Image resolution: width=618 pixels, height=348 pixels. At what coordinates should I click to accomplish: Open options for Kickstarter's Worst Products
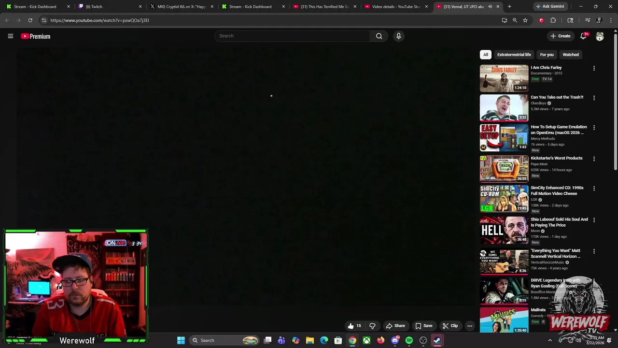pos(594,159)
